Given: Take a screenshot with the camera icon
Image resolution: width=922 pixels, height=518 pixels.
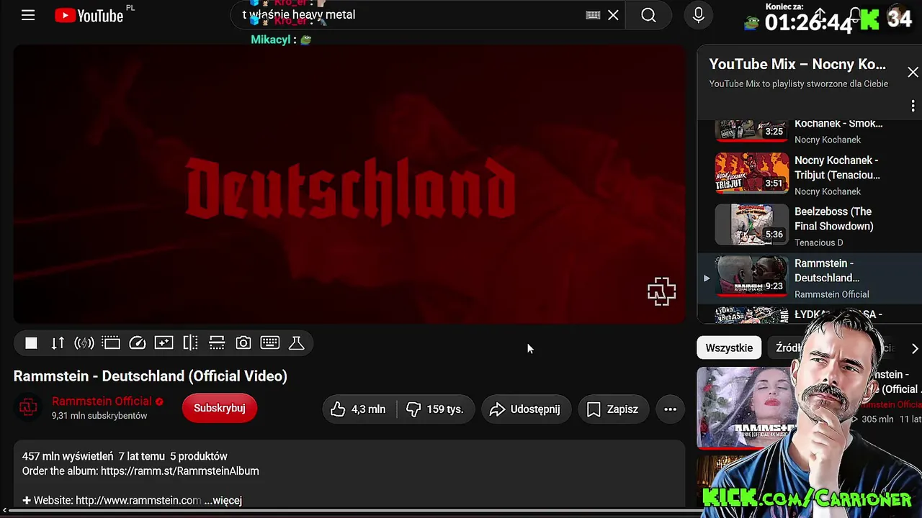Looking at the screenshot, I should 243,343.
